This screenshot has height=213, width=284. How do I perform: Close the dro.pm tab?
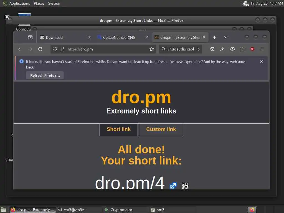[204, 37]
